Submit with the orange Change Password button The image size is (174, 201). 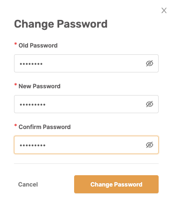(116, 184)
